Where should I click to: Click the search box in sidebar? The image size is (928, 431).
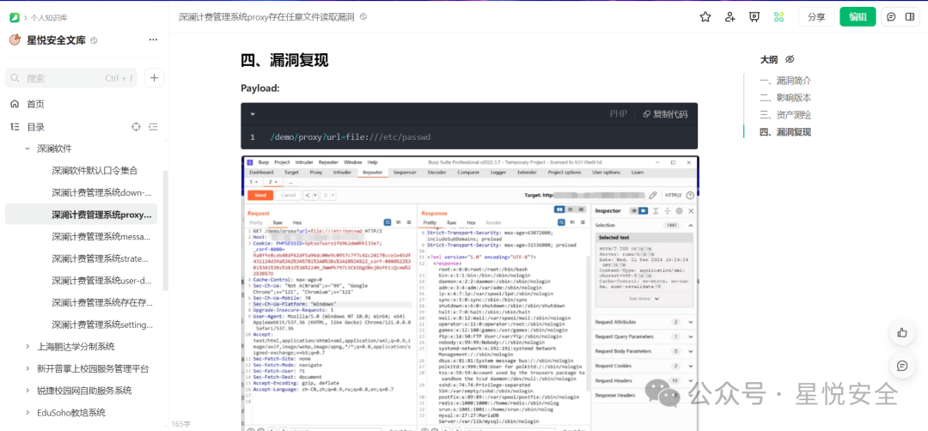(x=71, y=77)
